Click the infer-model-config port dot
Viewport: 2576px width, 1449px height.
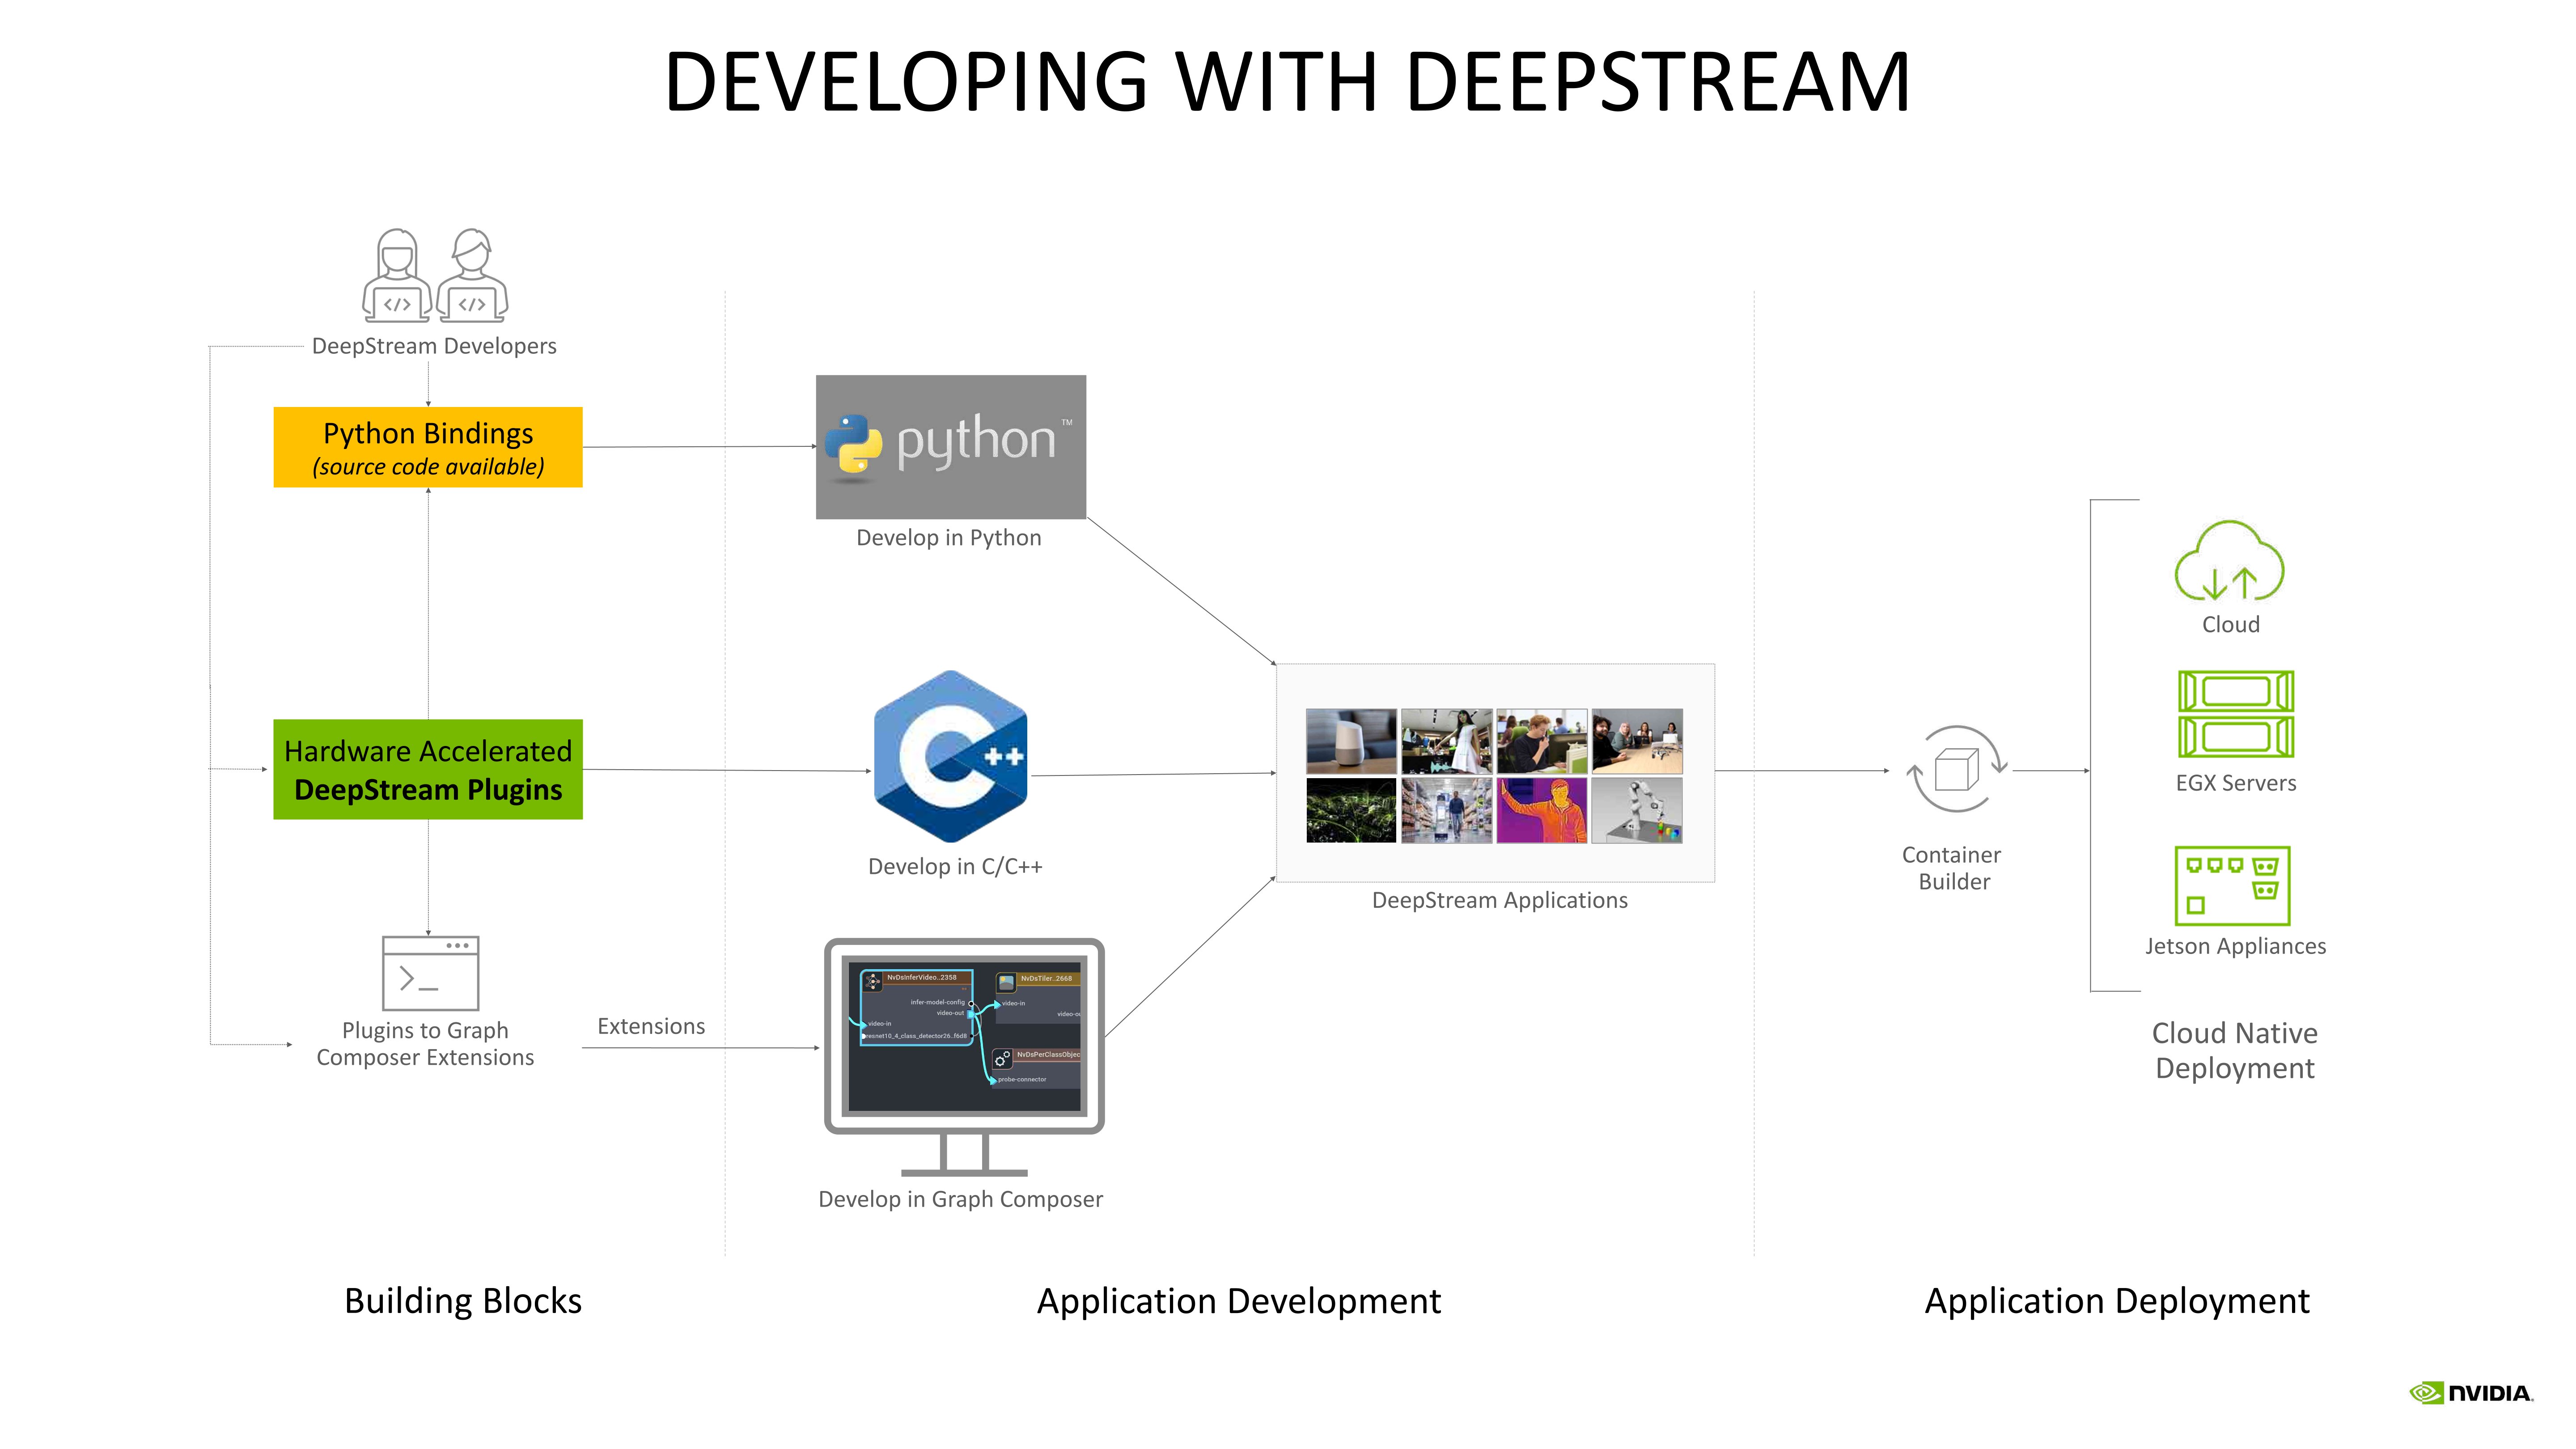tap(971, 1004)
